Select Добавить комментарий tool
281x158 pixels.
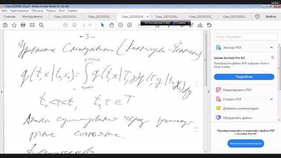pyautogui.click(x=241, y=108)
